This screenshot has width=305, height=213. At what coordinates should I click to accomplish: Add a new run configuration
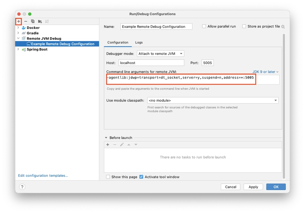click(x=18, y=21)
